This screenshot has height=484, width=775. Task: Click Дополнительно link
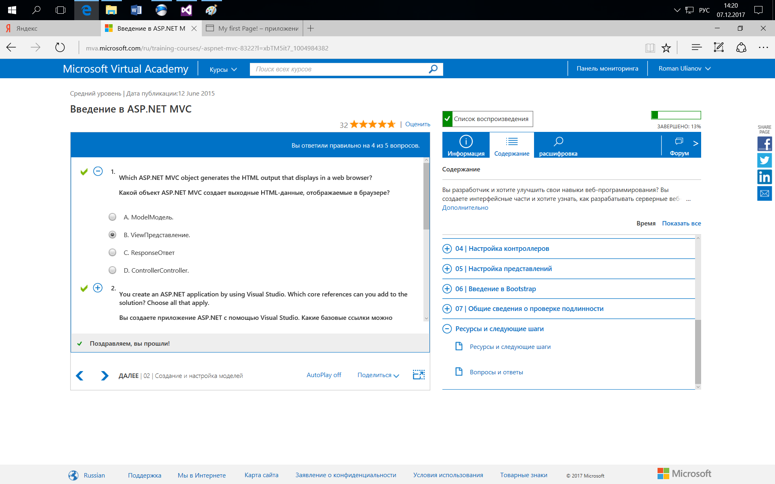(465, 208)
